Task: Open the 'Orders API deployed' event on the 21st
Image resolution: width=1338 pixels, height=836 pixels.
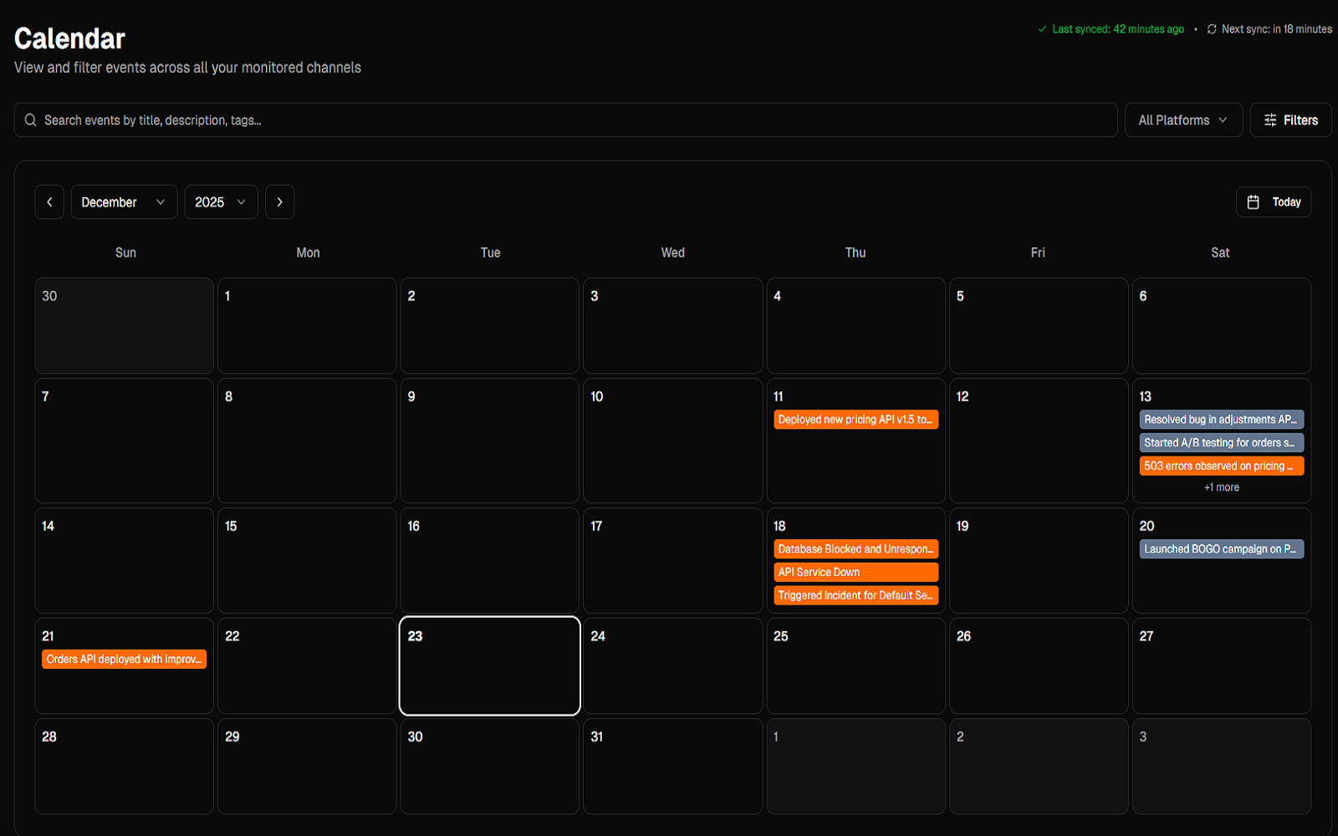Action: click(x=123, y=659)
